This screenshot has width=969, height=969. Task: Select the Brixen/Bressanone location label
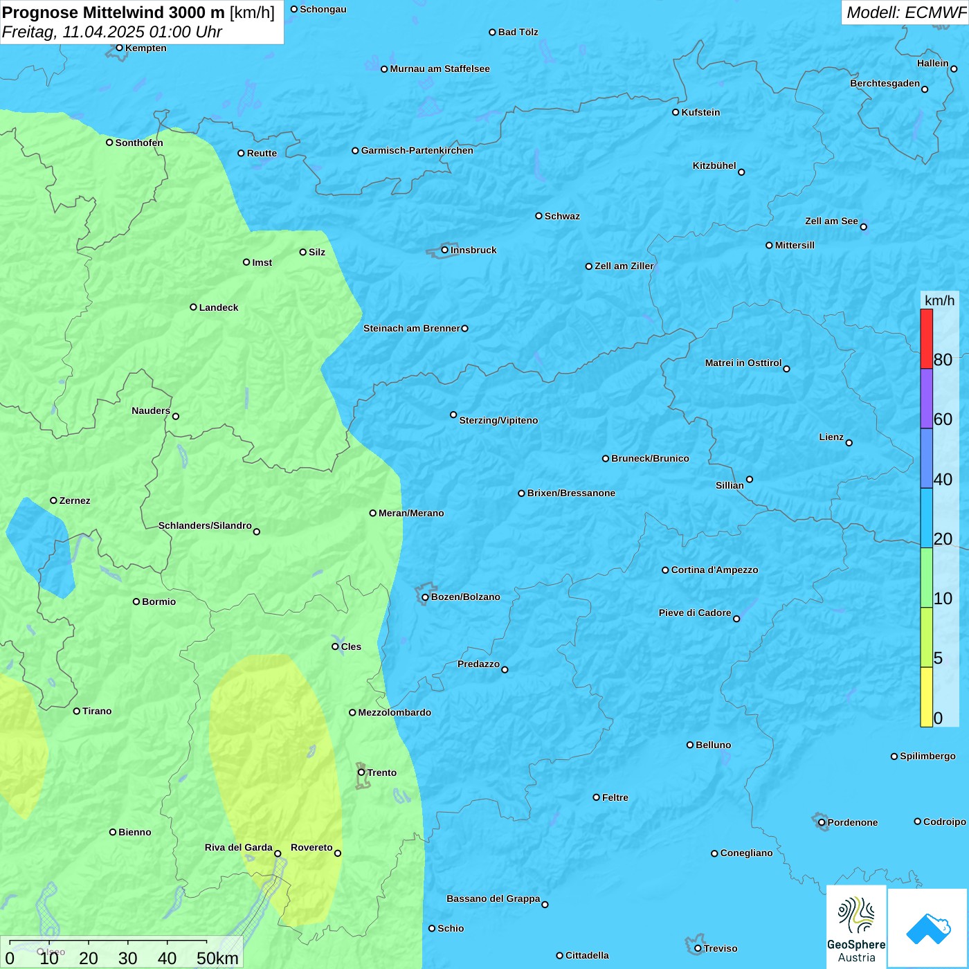click(571, 493)
